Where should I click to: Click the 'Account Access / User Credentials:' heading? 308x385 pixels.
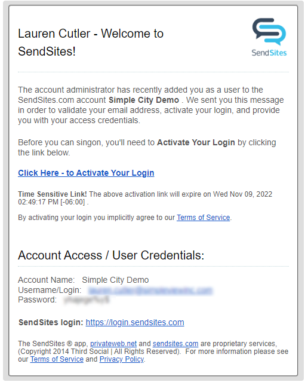click(111, 255)
